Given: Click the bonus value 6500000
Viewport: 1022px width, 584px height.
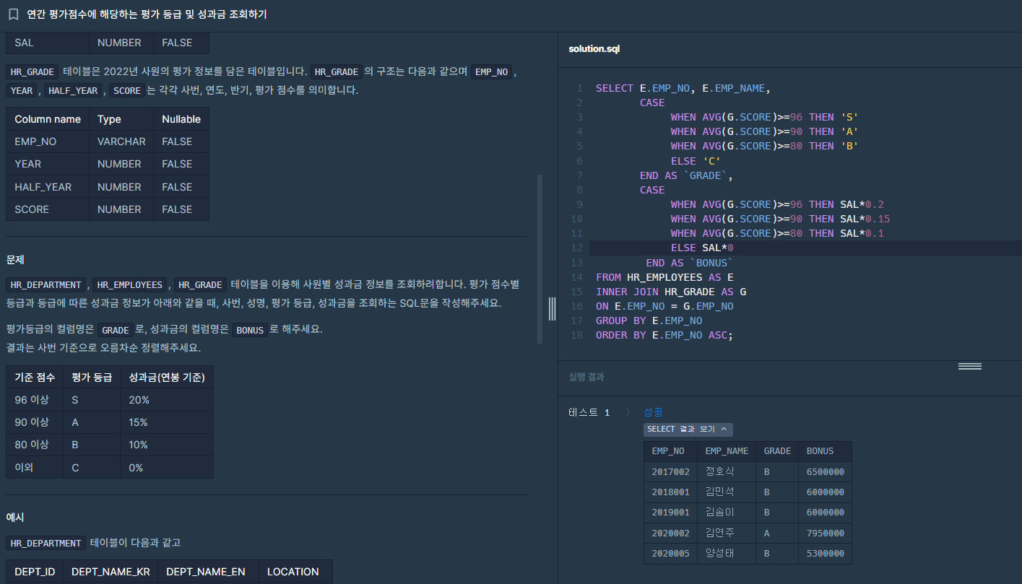Looking at the screenshot, I should pos(825,471).
